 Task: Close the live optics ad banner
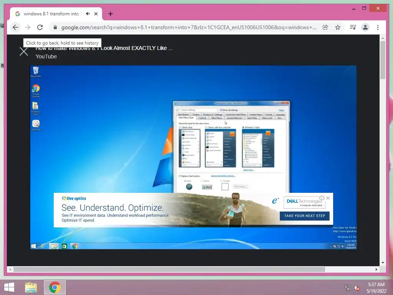(328, 198)
